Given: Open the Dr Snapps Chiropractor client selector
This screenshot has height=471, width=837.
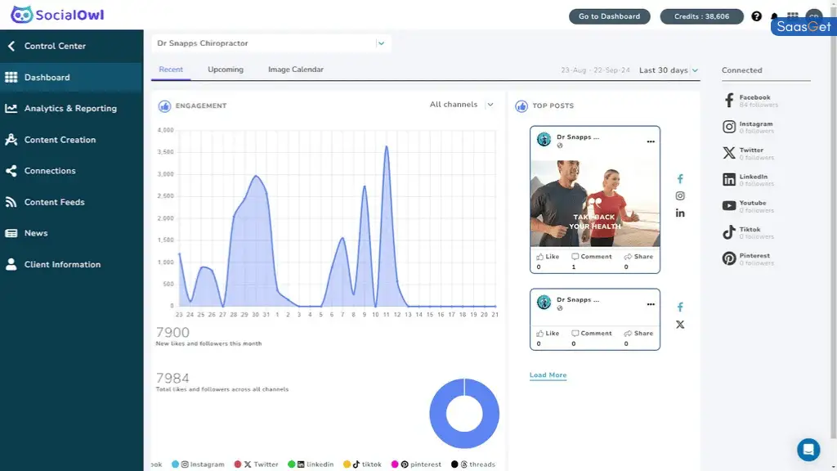Looking at the screenshot, I should (x=270, y=43).
